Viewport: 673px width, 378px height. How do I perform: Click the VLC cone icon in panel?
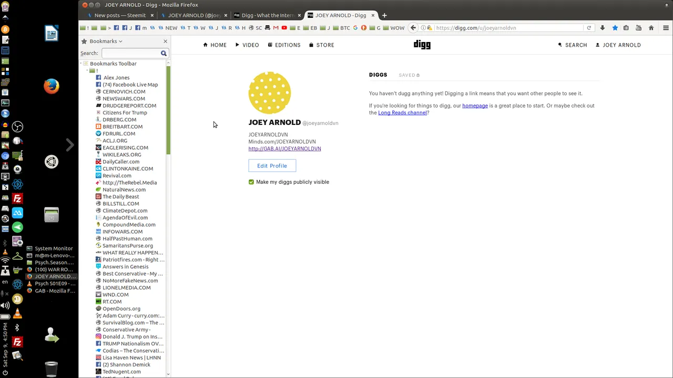point(17,314)
